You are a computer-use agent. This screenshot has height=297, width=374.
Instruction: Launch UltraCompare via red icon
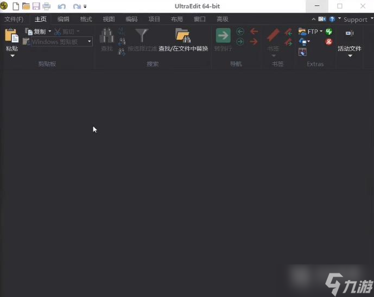329,42
